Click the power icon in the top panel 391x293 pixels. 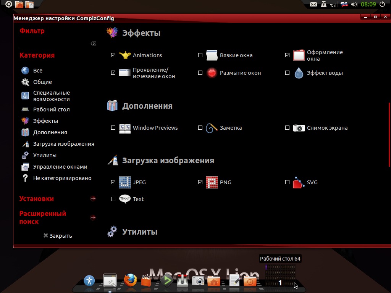point(382,4)
